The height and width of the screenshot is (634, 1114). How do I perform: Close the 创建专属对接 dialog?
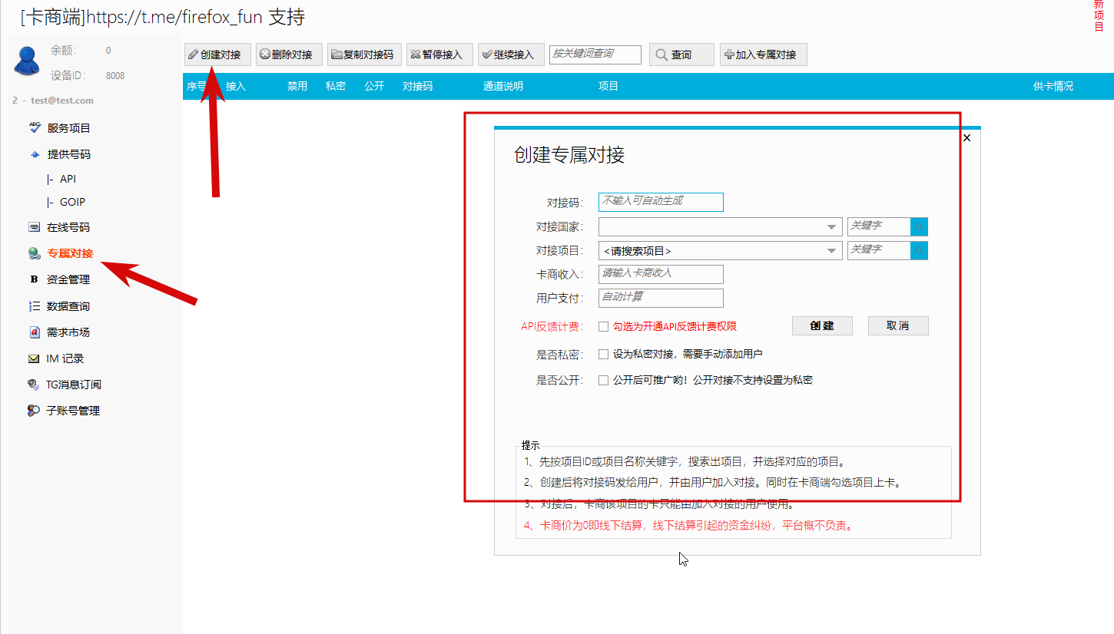click(x=967, y=138)
